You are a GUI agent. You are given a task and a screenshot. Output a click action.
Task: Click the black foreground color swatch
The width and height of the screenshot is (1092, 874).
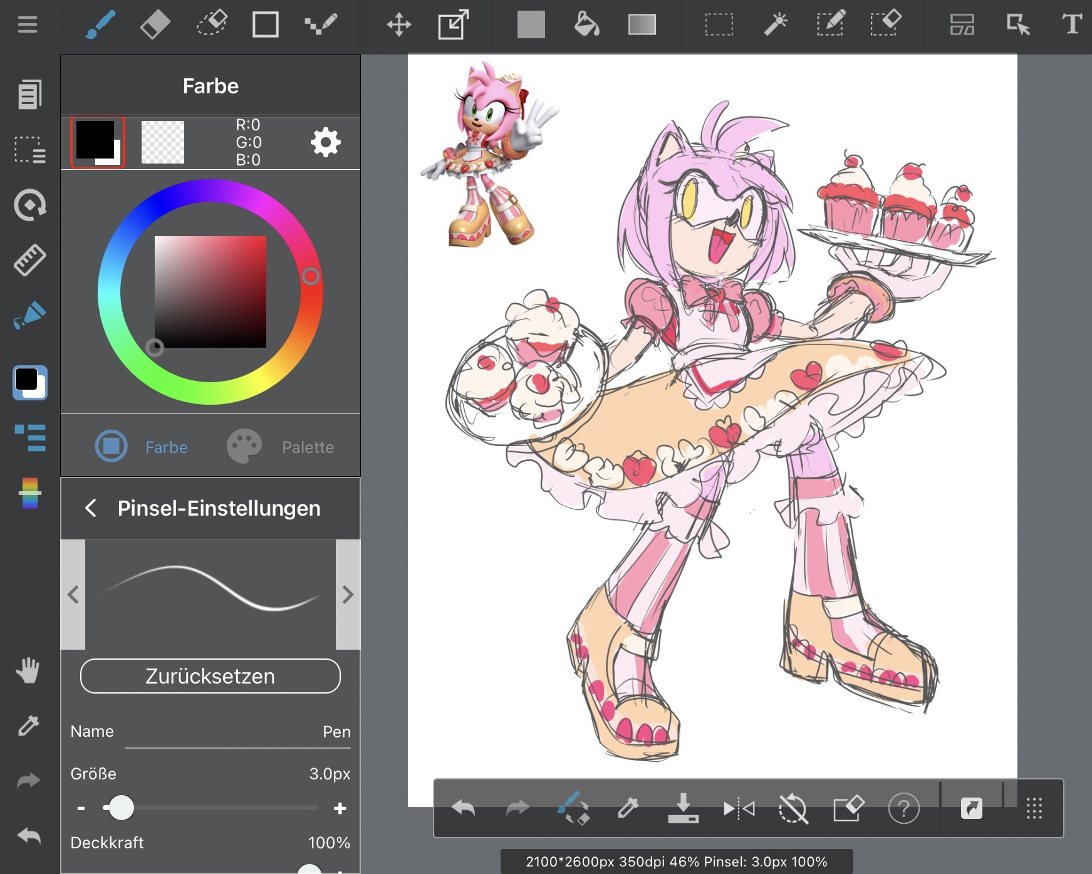[x=95, y=140]
